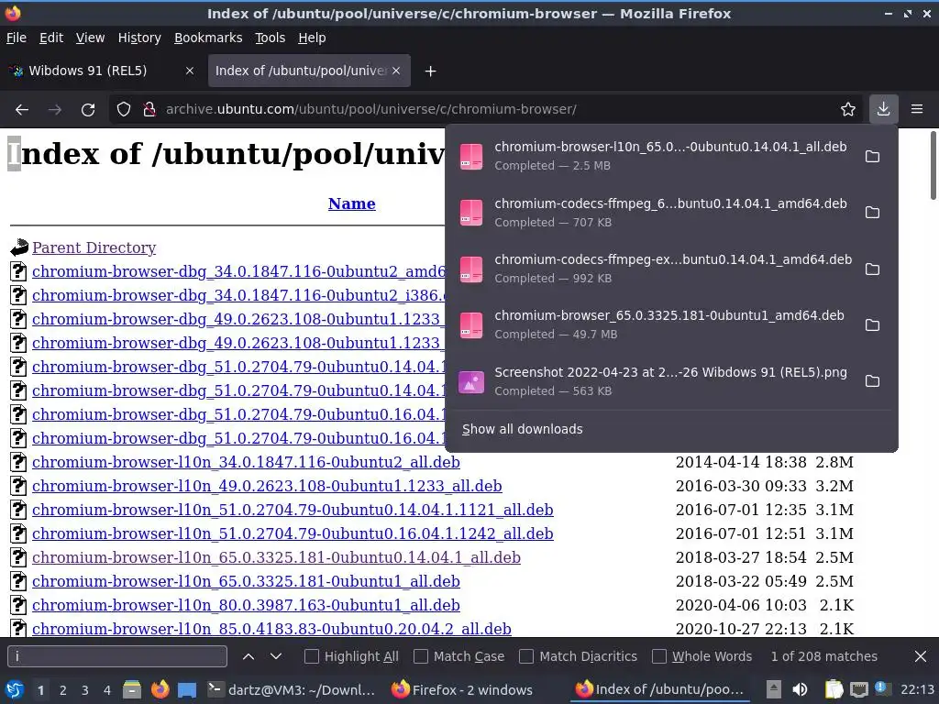This screenshot has height=704, width=939.
Task: Bookmark this page with the star
Action: [848, 110]
